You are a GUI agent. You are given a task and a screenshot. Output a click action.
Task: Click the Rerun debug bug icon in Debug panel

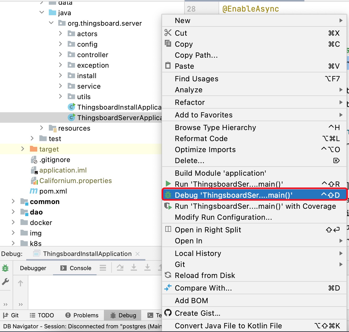click(5, 268)
